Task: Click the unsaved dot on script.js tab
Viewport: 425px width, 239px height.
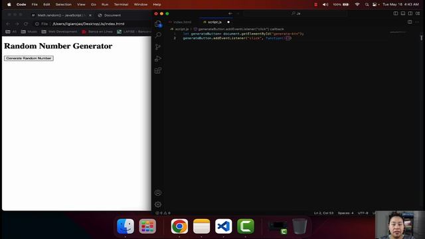Action: (228, 22)
